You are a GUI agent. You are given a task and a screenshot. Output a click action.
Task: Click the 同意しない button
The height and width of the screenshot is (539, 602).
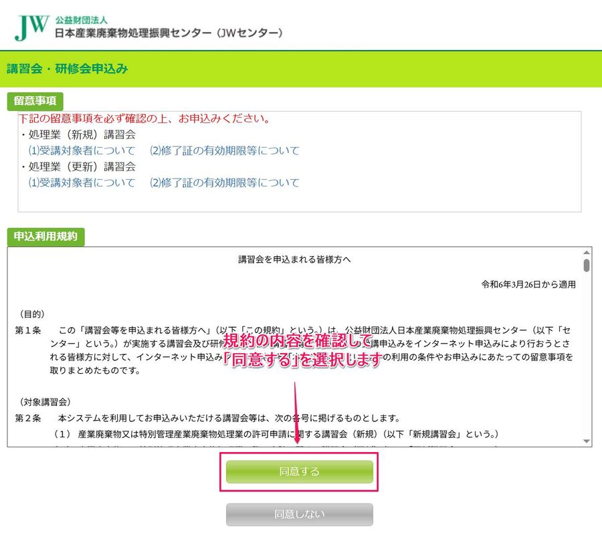(300, 514)
